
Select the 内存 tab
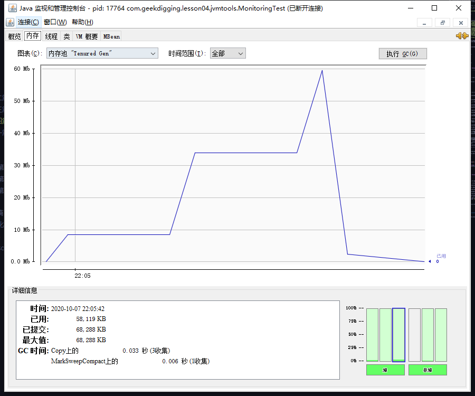tap(33, 36)
